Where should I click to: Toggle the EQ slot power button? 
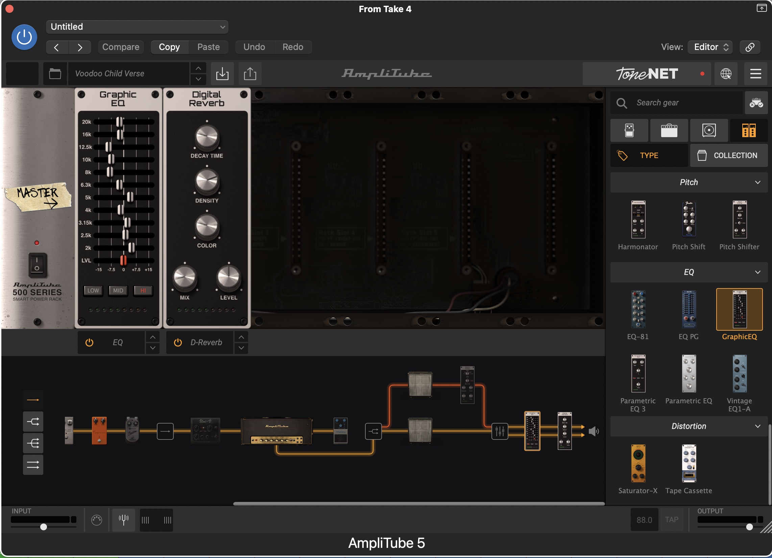[x=89, y=342]
